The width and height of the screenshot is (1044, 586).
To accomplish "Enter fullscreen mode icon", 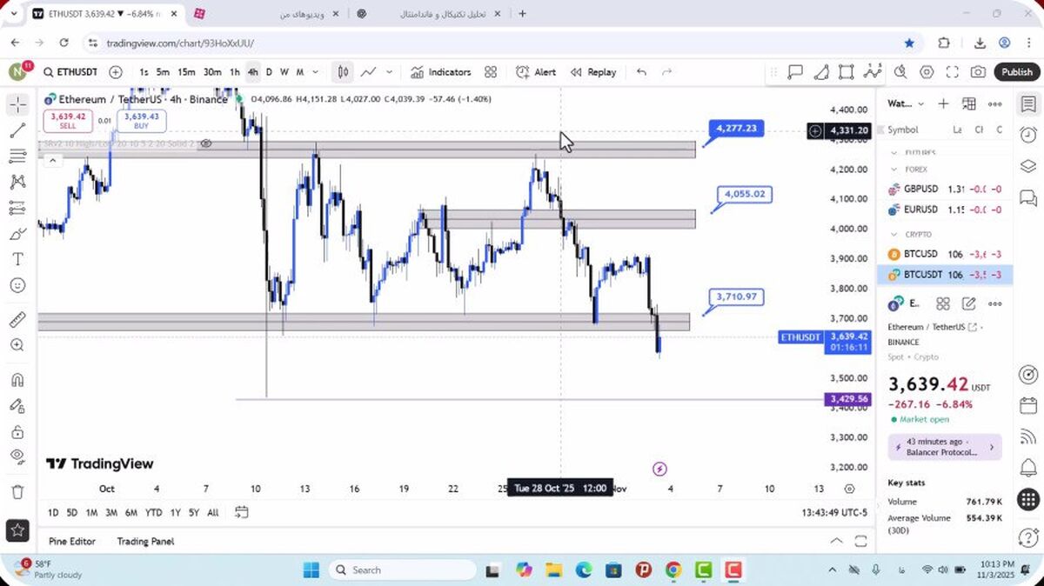I will [x=953, y=72].
